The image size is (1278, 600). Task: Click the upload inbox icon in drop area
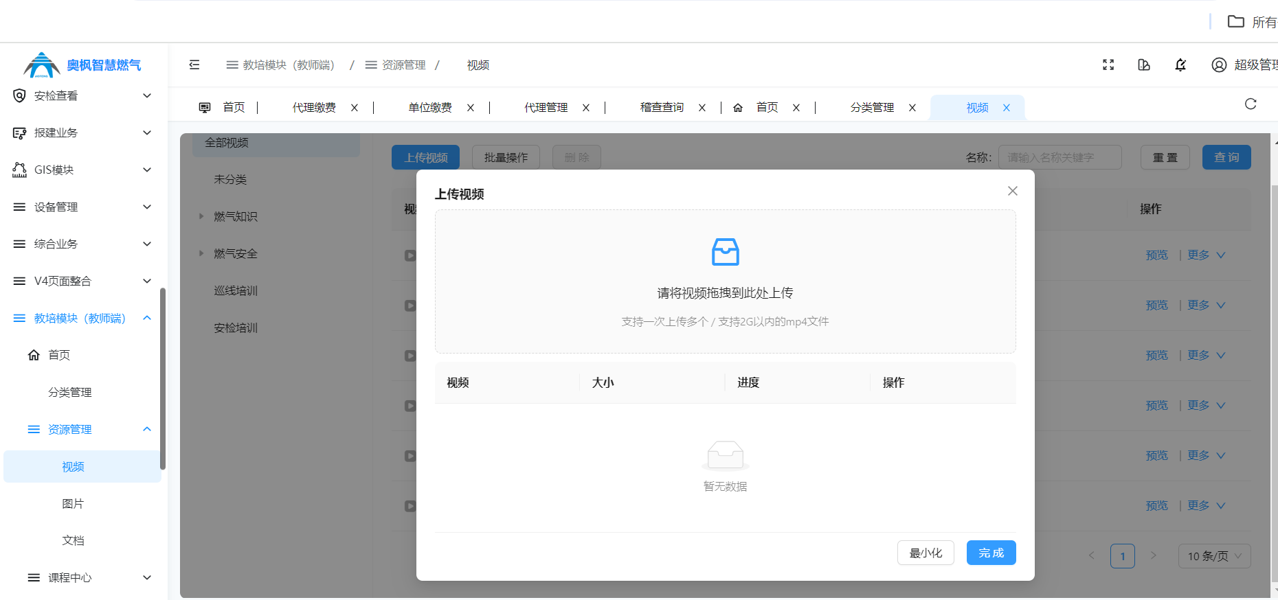tap(726, 252)
